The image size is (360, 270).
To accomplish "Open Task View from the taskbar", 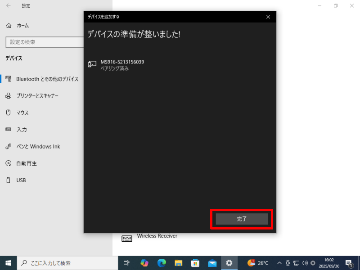I will (127, 263).
